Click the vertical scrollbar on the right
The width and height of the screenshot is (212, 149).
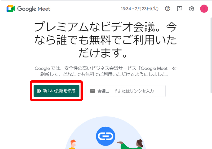pos(211,55)
